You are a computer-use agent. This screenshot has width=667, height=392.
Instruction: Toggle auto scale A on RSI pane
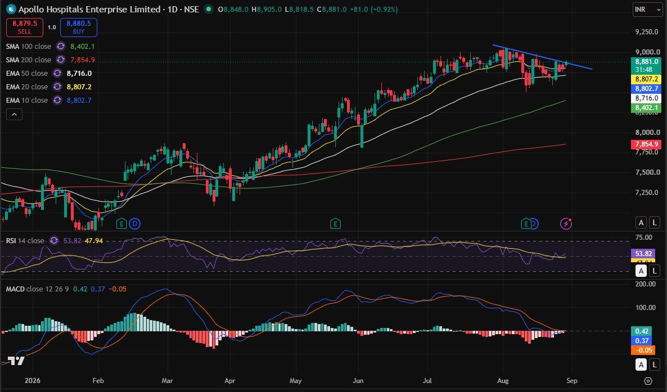(x=641, y=271)
